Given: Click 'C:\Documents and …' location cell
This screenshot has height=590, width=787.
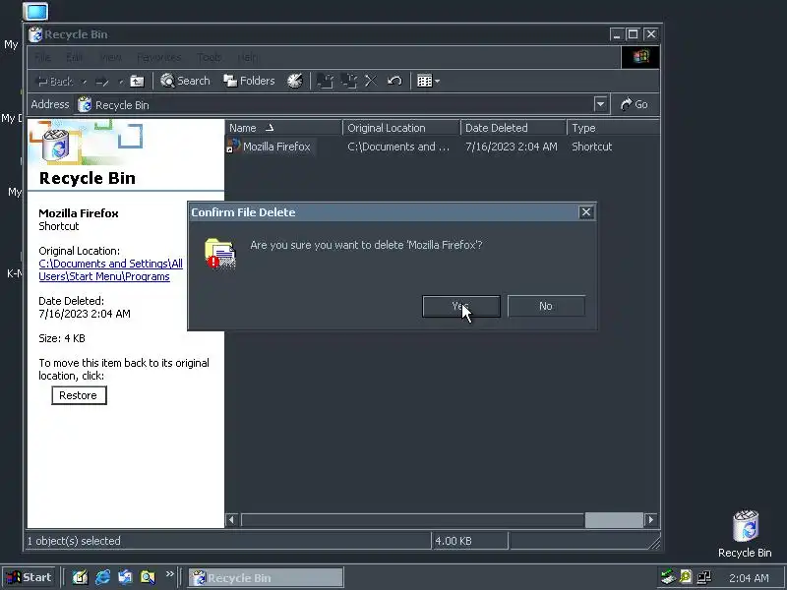Looking at the screenshot, I should tap(398, 147).
